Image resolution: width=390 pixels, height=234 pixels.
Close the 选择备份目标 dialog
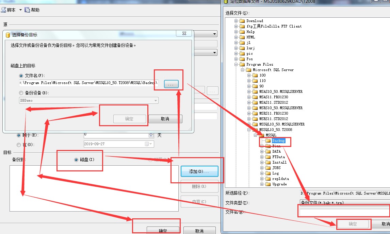click(x=184, y=33)
